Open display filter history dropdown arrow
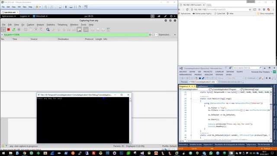The height and width of the screenshot is (156, 277). (157, 35)
